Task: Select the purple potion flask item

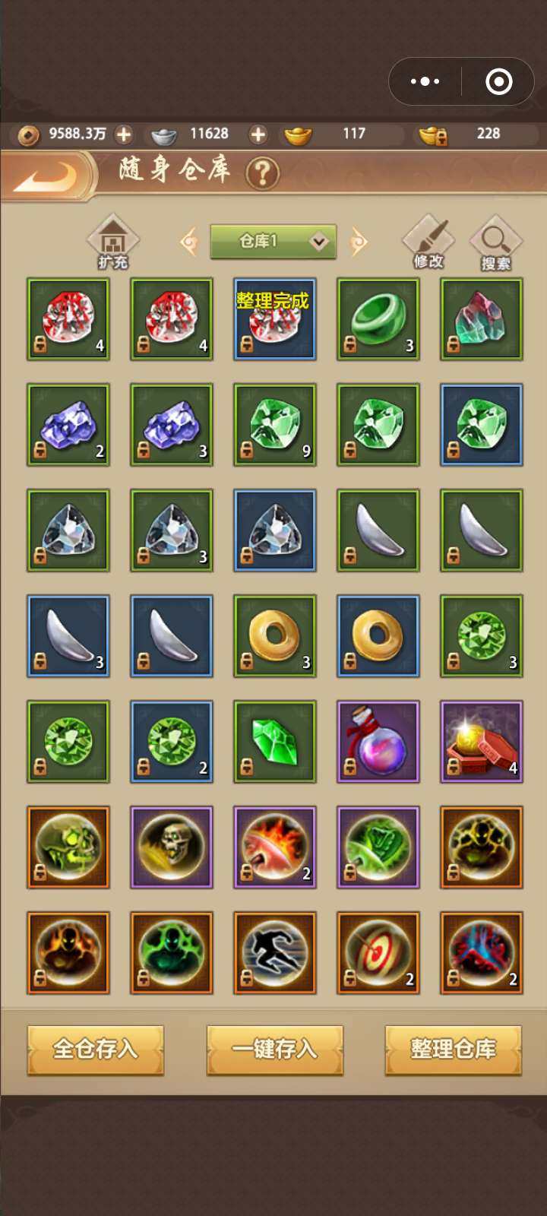Action: pos(378,742)
